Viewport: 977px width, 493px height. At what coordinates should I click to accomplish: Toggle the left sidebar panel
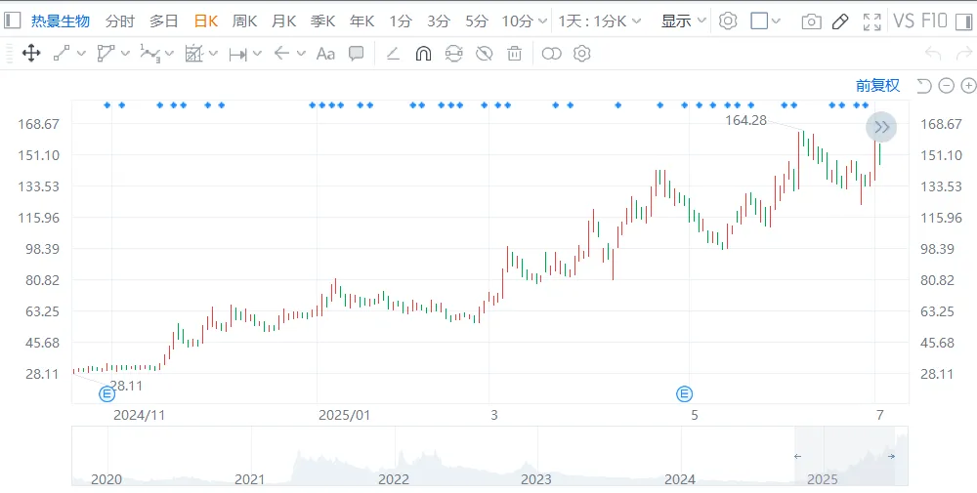pyautogui.click(x=12, y=21)
